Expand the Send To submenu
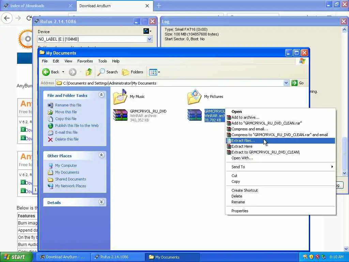The width and height of the screenshot is (349, 262). 280,167
